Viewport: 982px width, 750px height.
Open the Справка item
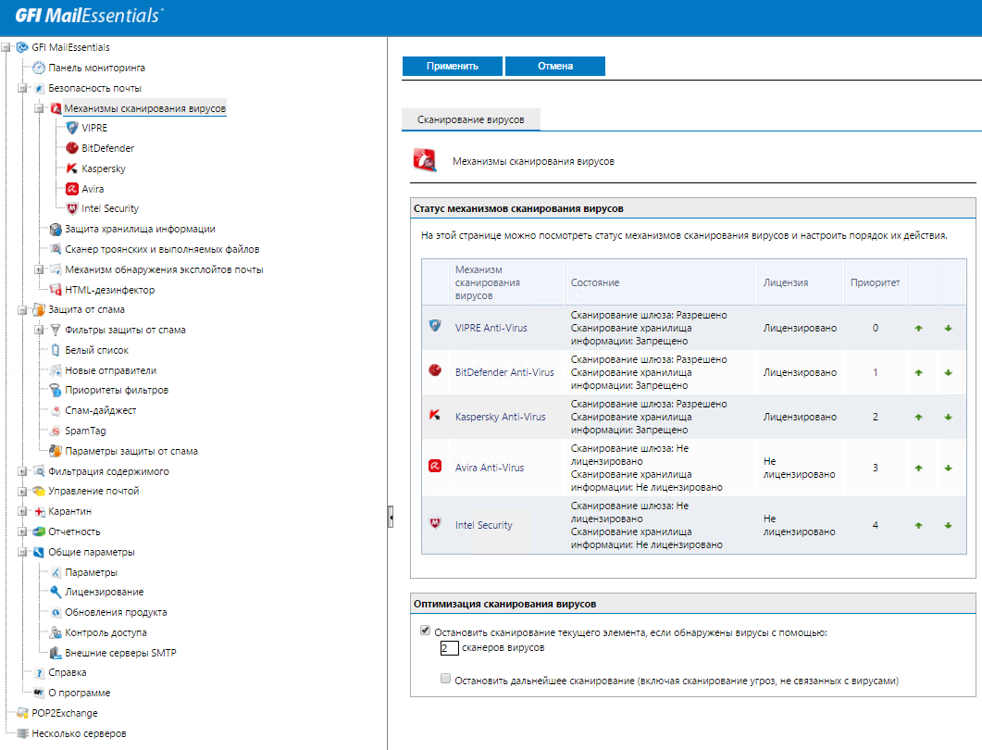click(67, 673)
